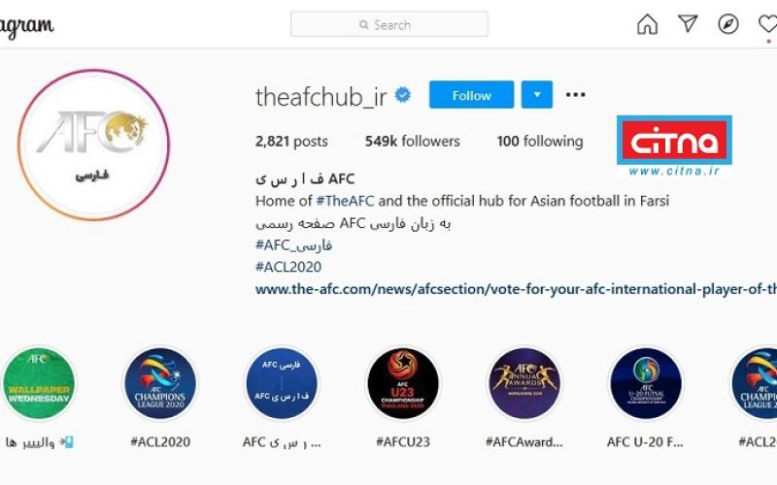View the 100 following list
This screenshot has height=485, width=777.
(540, 142)
